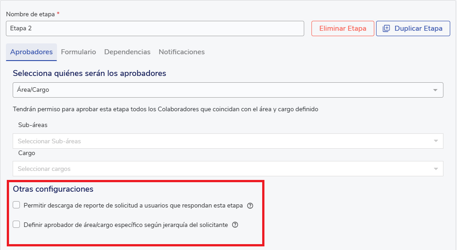Go to the Dependencias tab
457x250 pixels.
(x=127, y=52)
